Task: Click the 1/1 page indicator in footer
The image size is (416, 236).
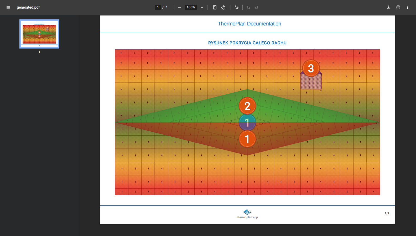Action: point(387,213)
